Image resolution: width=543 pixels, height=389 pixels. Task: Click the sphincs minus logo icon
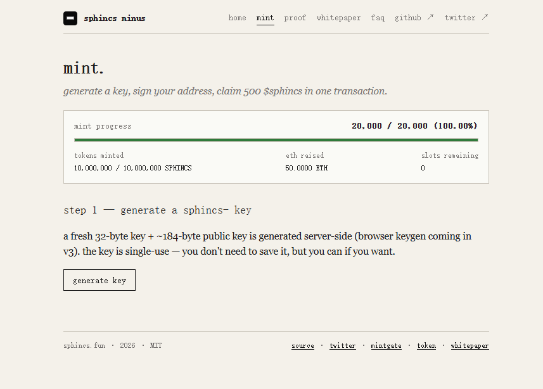tap(70, 18)
